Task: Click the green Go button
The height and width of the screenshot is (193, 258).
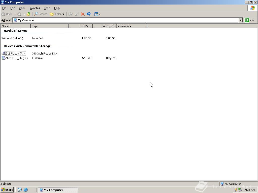Action: tap(249, 20)
